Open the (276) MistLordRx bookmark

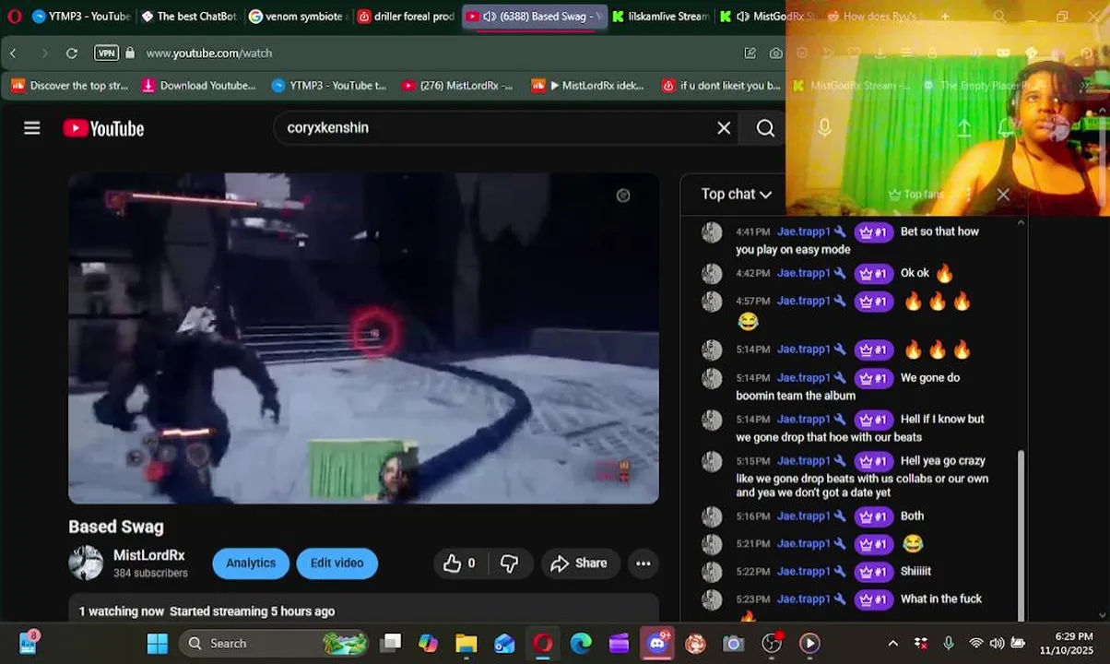click(457, 86)
